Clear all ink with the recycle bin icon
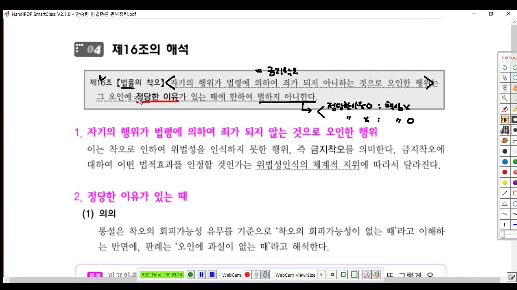517x290 pixels. pos(504,88)
